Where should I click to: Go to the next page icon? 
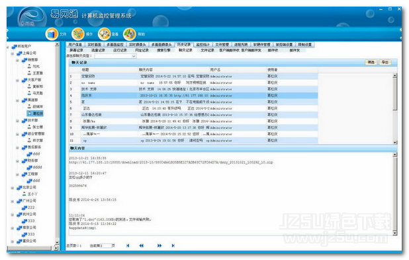[x=159, y=245]
